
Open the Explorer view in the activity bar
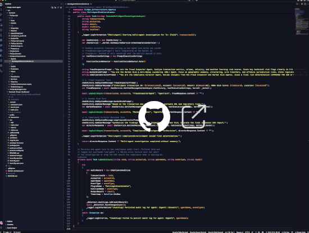(x=1, y=4)
